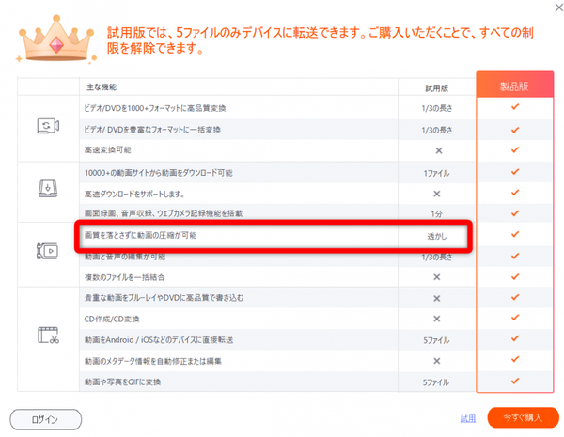The image size is (564, 437).
Task: Click the video compress/edit category icon
Action: pos(47,251)
